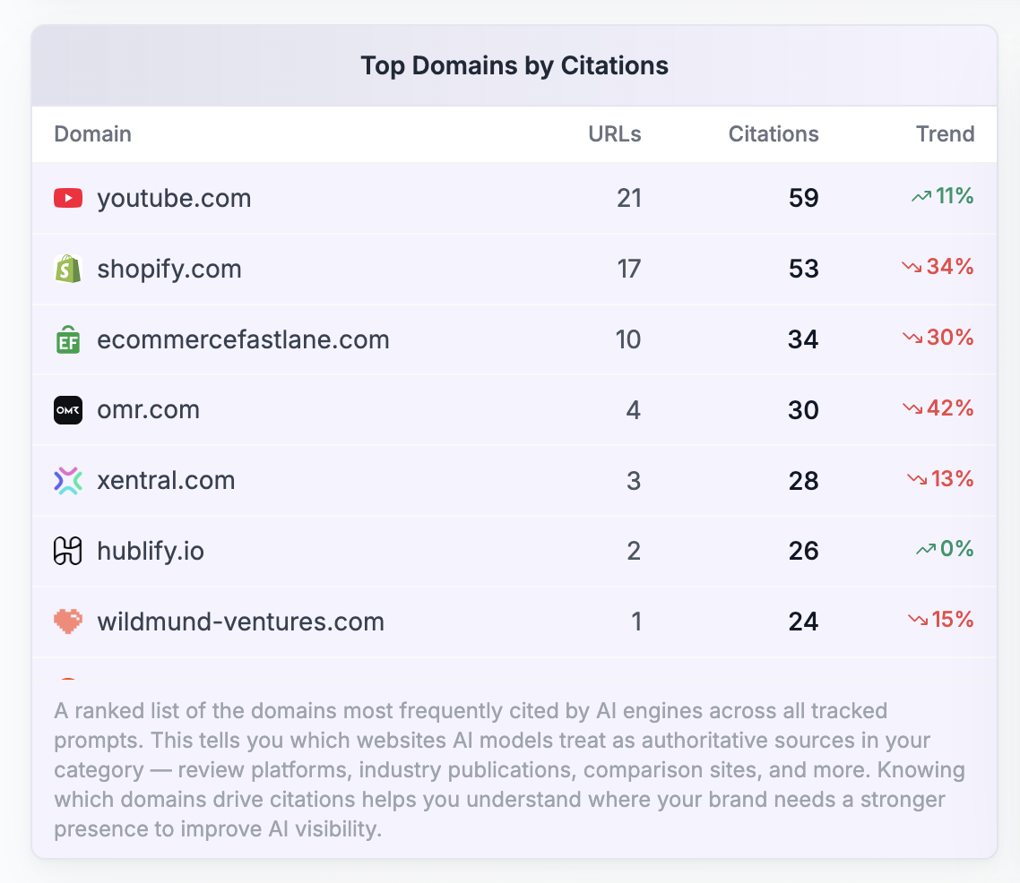Sort by the Citations column header
This screenshot has height=883, width=1020.
pos(774,133)
